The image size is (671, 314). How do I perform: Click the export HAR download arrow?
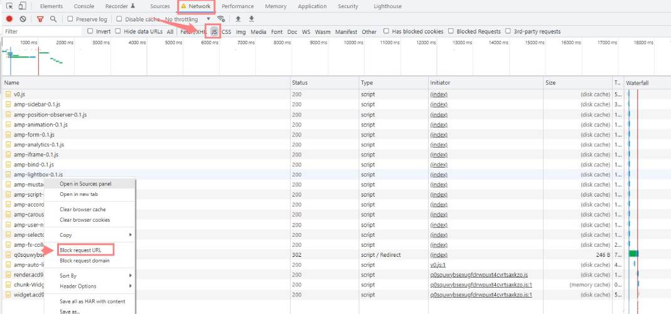252,19
